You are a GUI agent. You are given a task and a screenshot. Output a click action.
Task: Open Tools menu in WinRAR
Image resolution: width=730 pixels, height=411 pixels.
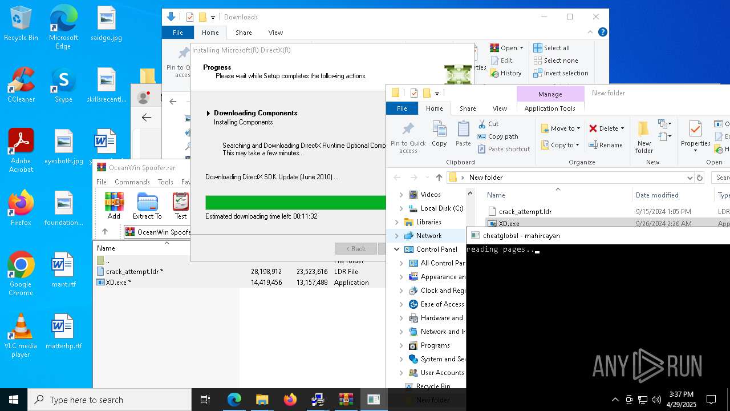[165, 182]
